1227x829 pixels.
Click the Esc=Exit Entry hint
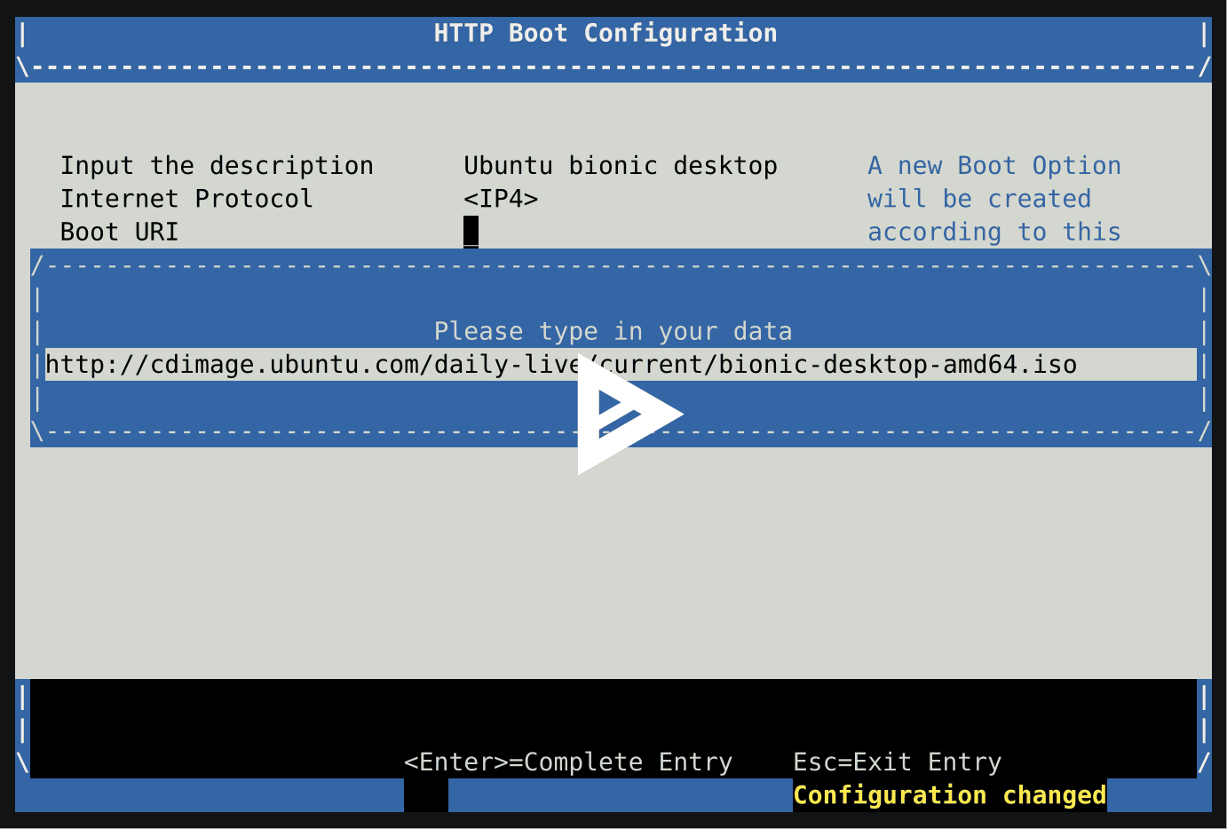(898, 762)
